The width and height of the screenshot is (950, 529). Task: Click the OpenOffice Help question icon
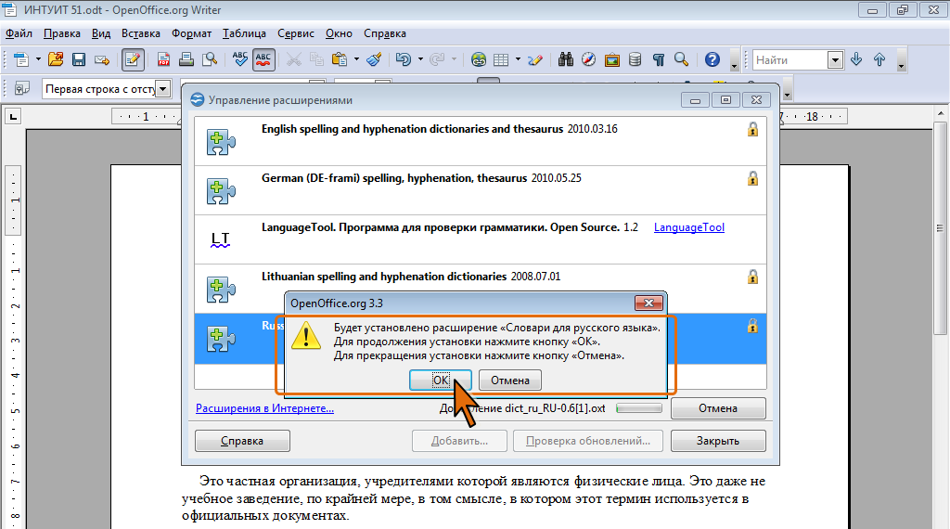(712, 60)
